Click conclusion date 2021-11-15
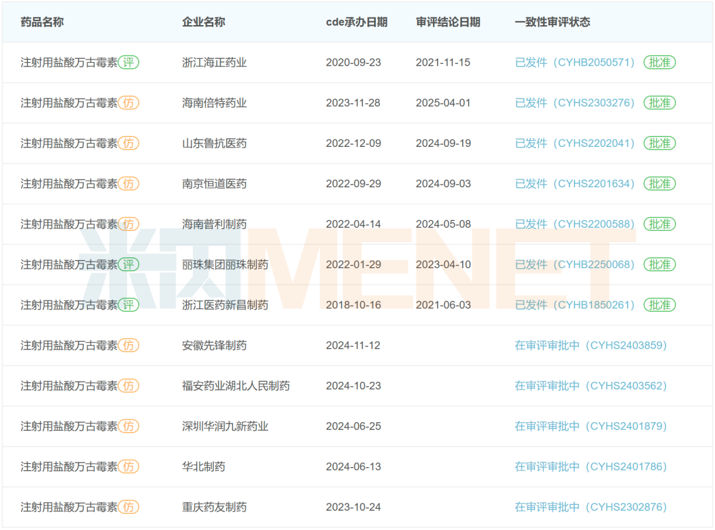715x530 pixels. [x=443, y=62]
